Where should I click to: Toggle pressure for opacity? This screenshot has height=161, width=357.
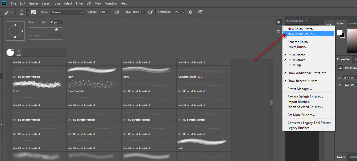(117, 12)
